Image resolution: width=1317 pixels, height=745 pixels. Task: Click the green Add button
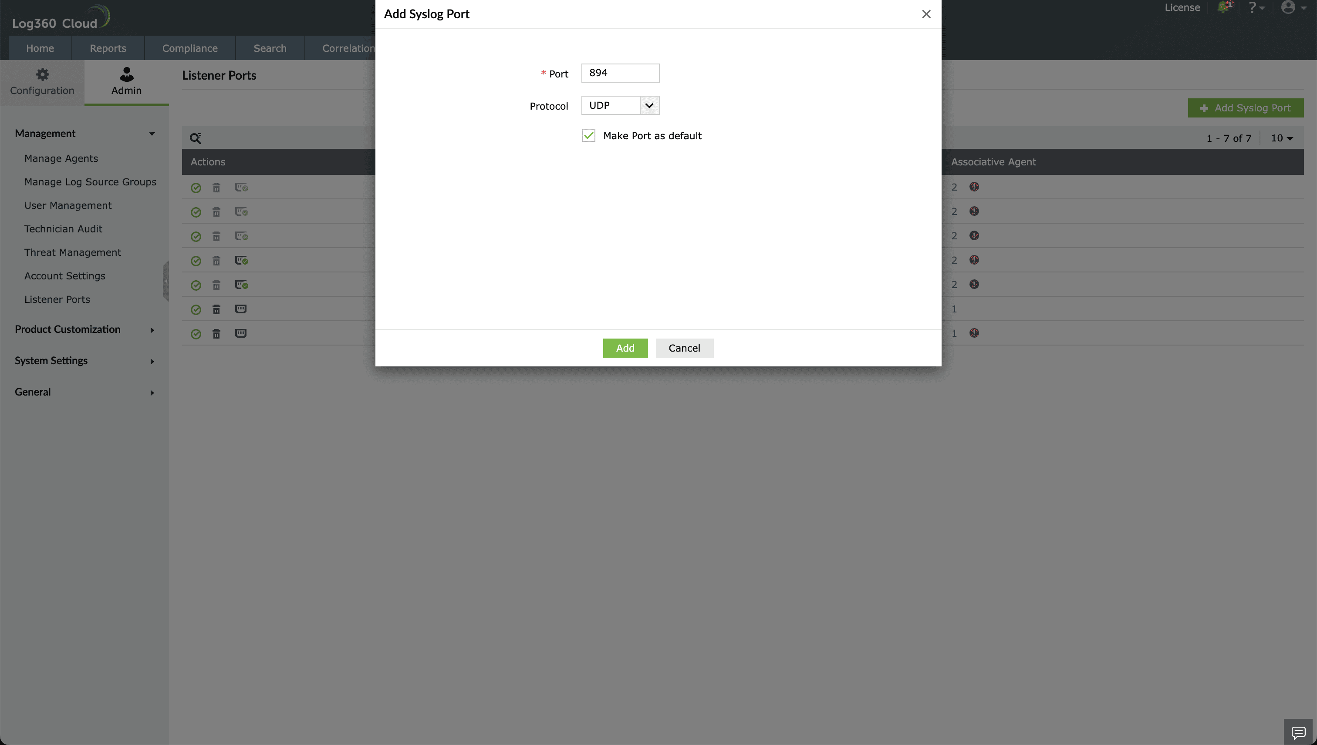point(625,348)
